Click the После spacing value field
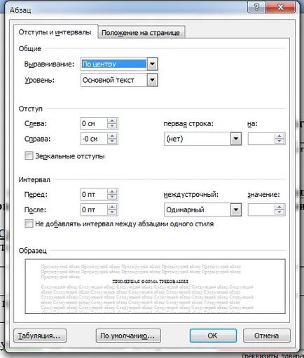The image size is (304, 358). click(x=94, y=209)
